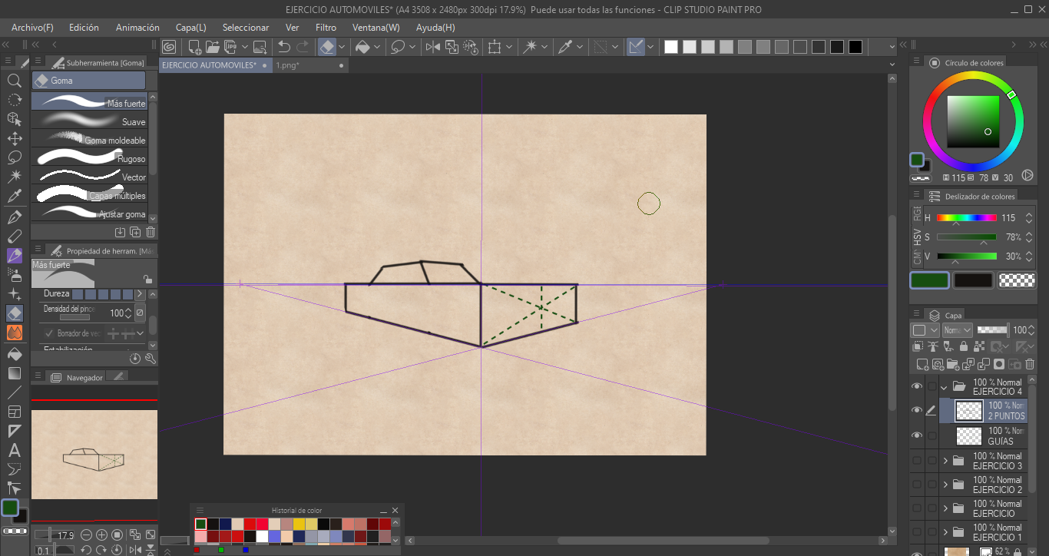Create a new layer folder
Viewport: 1049px width, 556px height.
click(x=952, y=364)
